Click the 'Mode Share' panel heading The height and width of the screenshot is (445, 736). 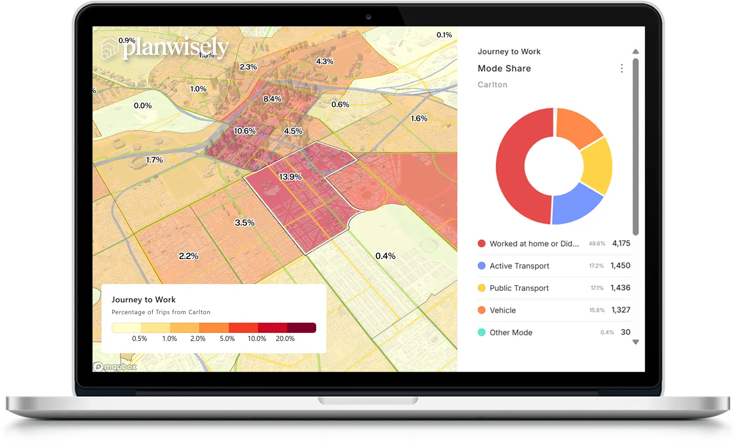[504, 68]
